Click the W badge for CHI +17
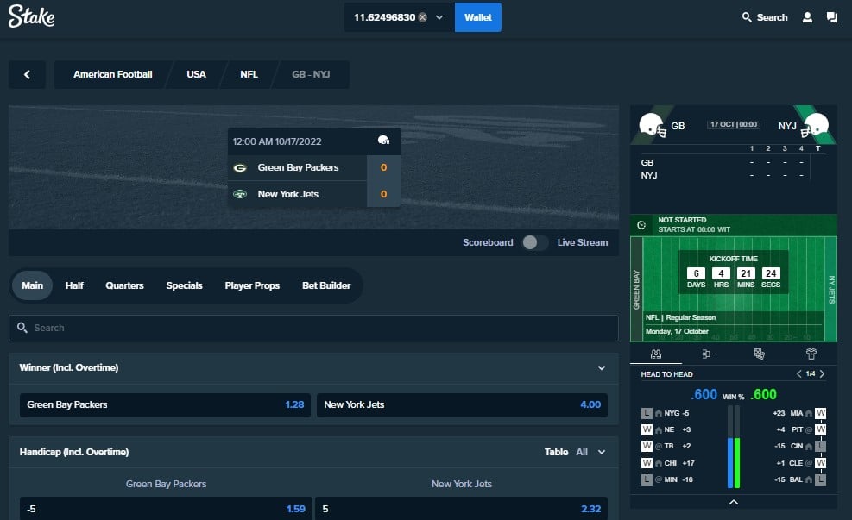The image size is (852, 520). click(647, 463)
